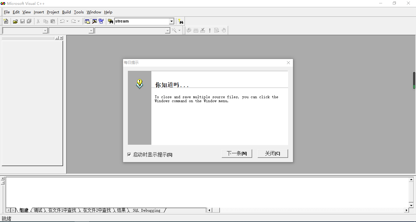Click output pane vertical scroll down arrow

pyautogui.click(x=411, y=206)
